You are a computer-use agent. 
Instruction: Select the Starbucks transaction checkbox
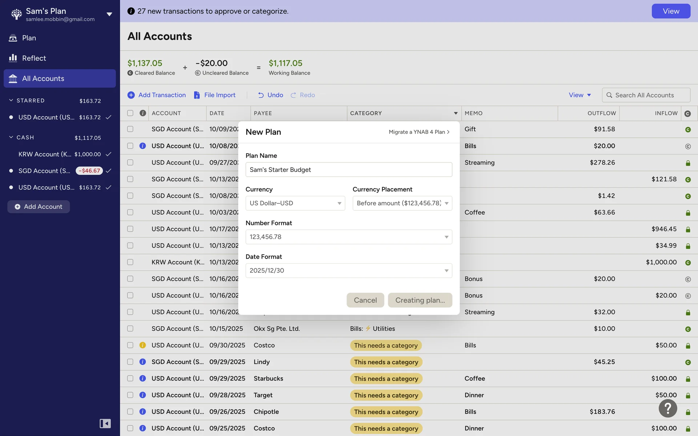130,378
